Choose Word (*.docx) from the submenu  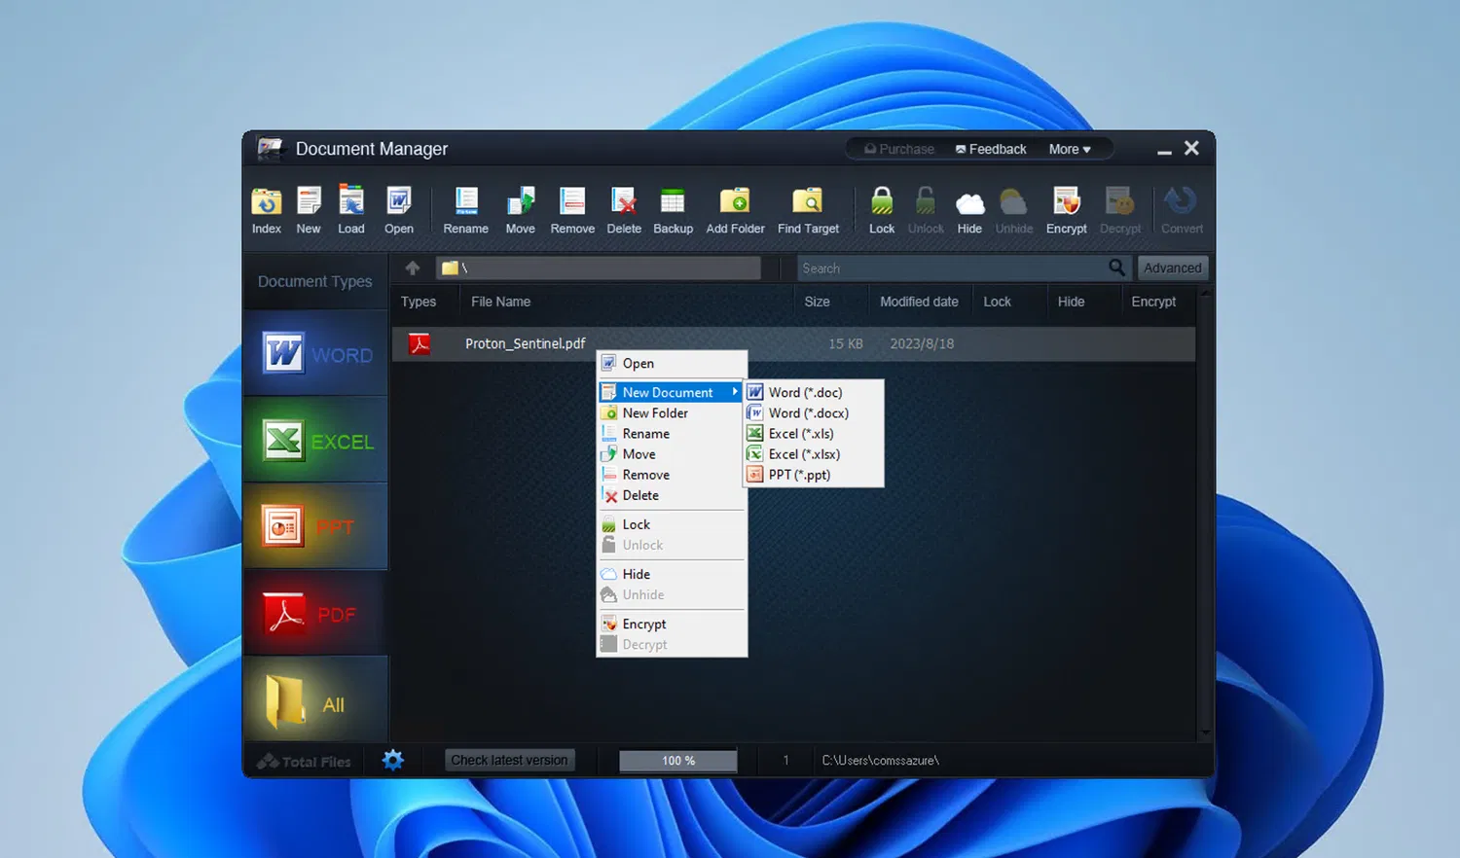point(808,413)
